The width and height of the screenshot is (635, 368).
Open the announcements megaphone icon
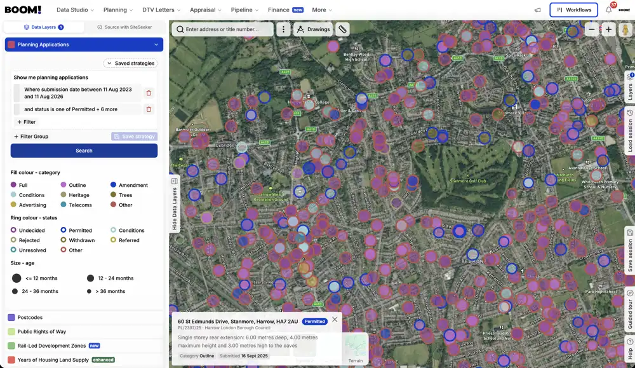click(537, 10)
